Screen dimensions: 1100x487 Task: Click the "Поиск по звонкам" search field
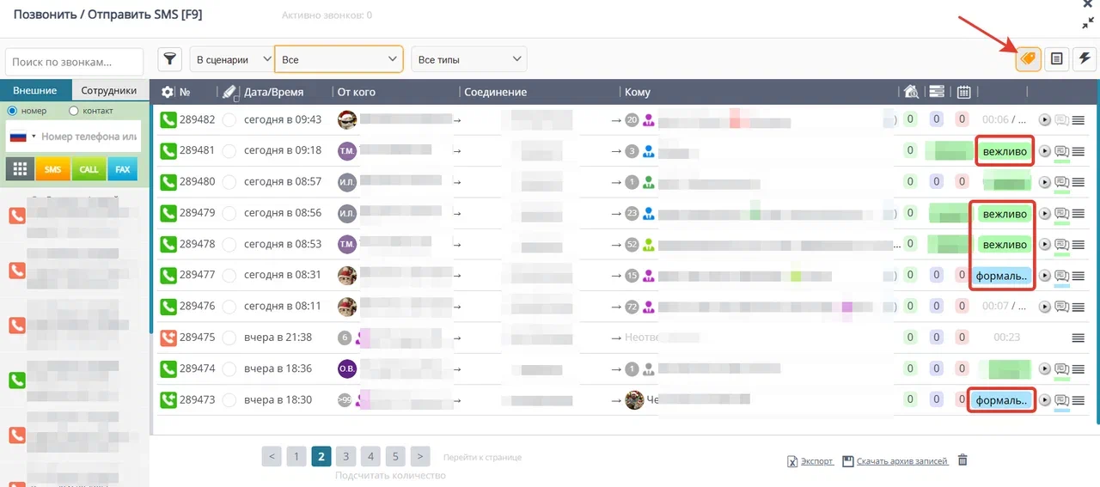tap(75, 62)
